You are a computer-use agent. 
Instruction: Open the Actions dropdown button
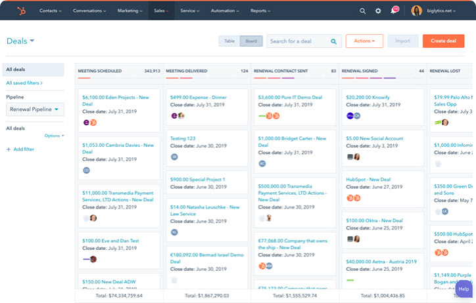(364, 41)
